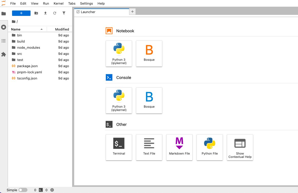This screenshot has height=193, width=298.
Task: Open the Table of Contents sidebar panel
Action: 4,41
